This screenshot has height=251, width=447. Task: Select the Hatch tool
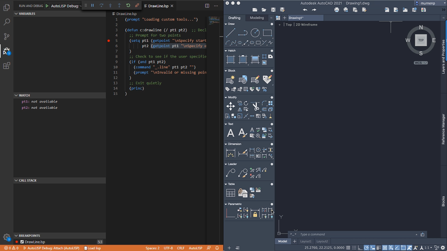tap(230, 60)
